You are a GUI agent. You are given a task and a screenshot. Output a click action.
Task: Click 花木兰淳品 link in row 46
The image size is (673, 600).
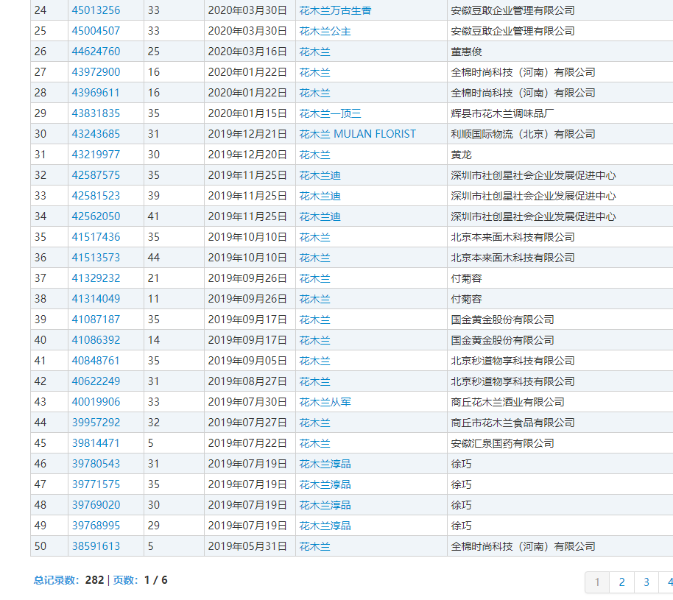[325, 464]
